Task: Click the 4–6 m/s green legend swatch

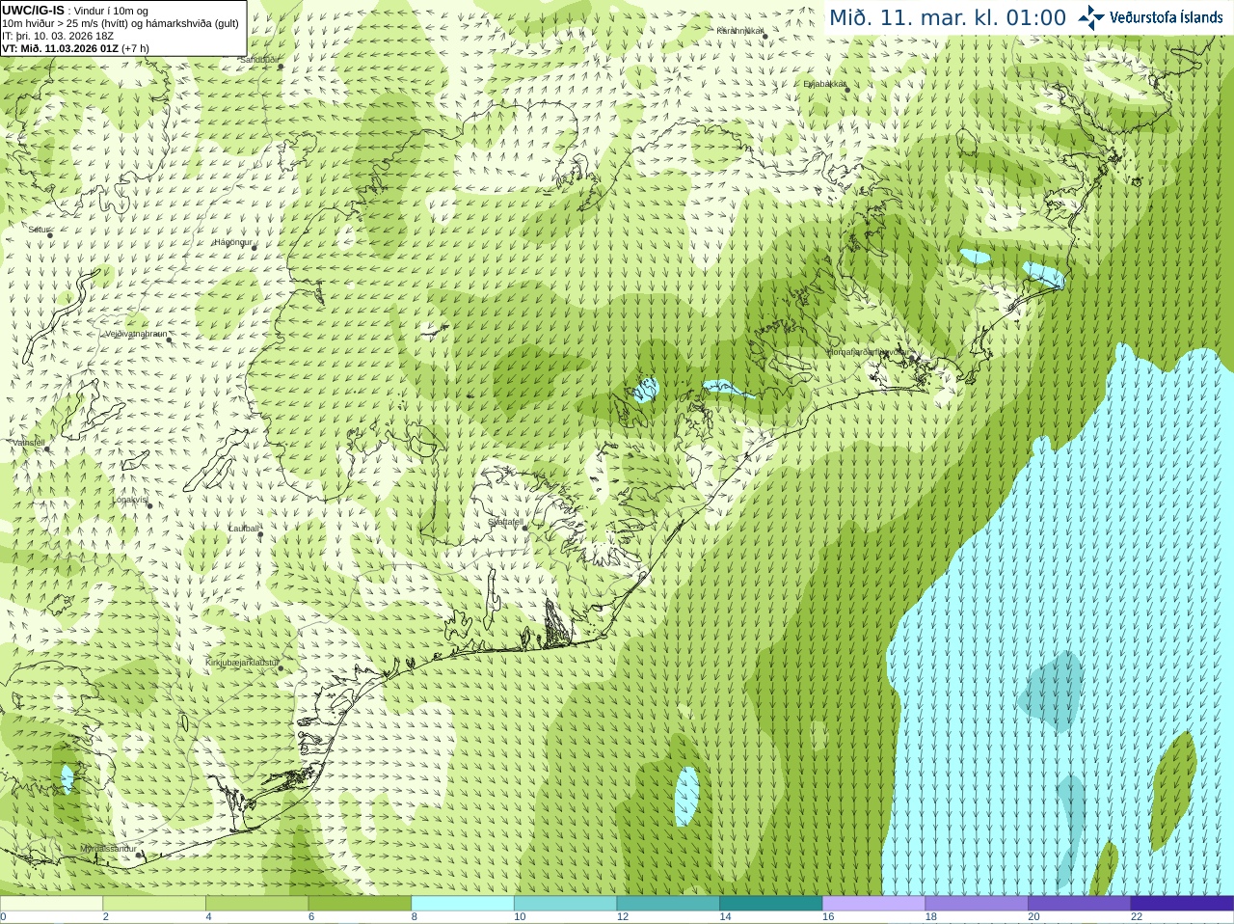Action: click(x=256, y=904)
